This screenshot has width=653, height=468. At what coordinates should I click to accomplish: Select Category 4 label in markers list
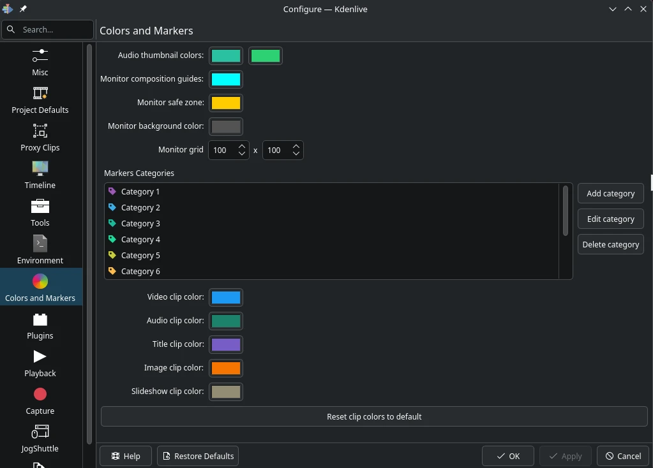[140, 240]
